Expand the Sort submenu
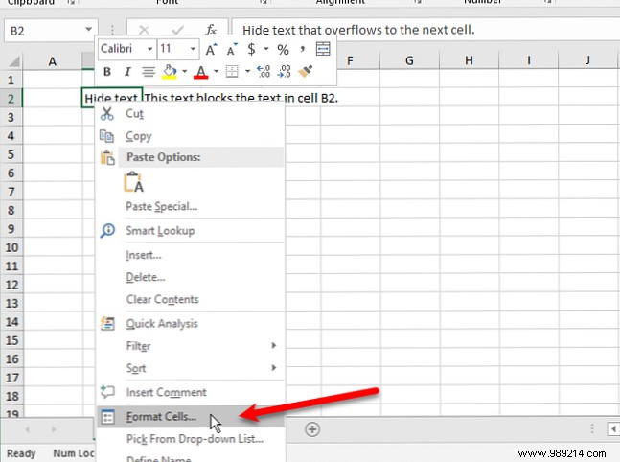 point(190,368)
